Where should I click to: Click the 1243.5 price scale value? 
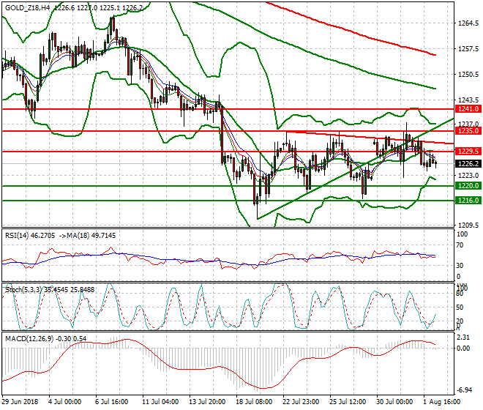pos(468,100)
